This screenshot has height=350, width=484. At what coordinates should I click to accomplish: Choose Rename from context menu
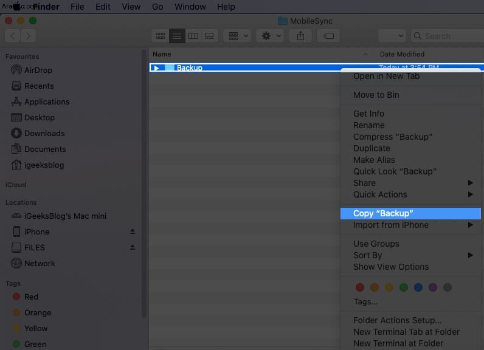pos(410,125)
